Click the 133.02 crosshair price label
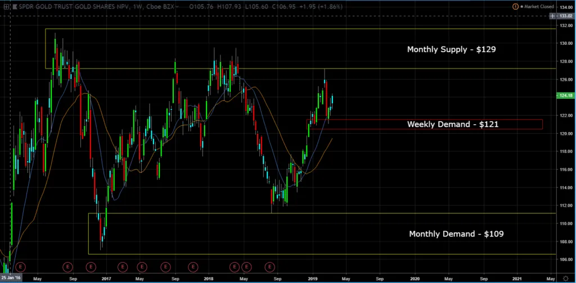576x283 pixels. coord(566,16)
